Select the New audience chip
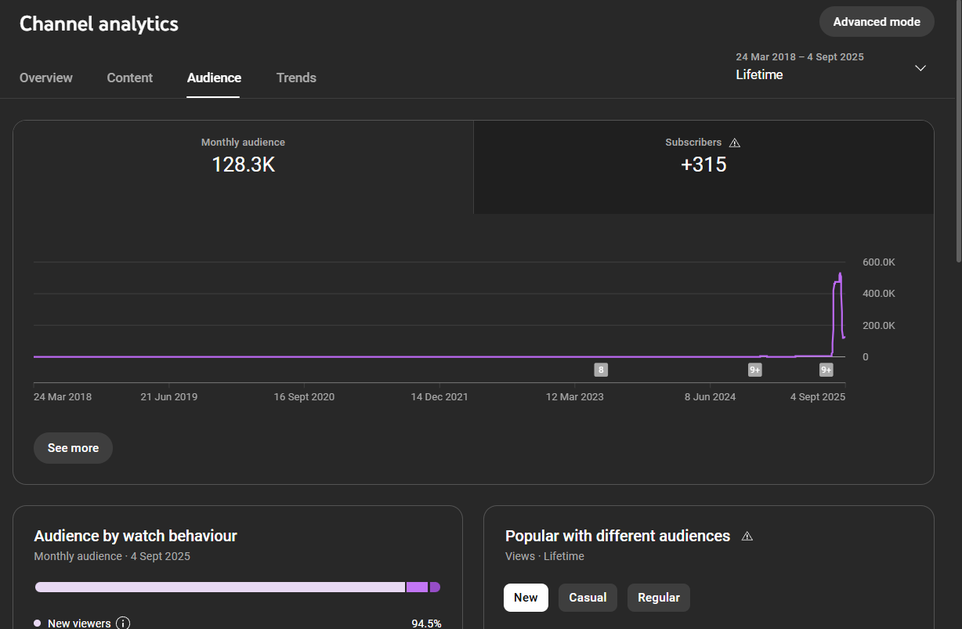The image size is (962, 629). pyautogui.click(x=526, y=598)
